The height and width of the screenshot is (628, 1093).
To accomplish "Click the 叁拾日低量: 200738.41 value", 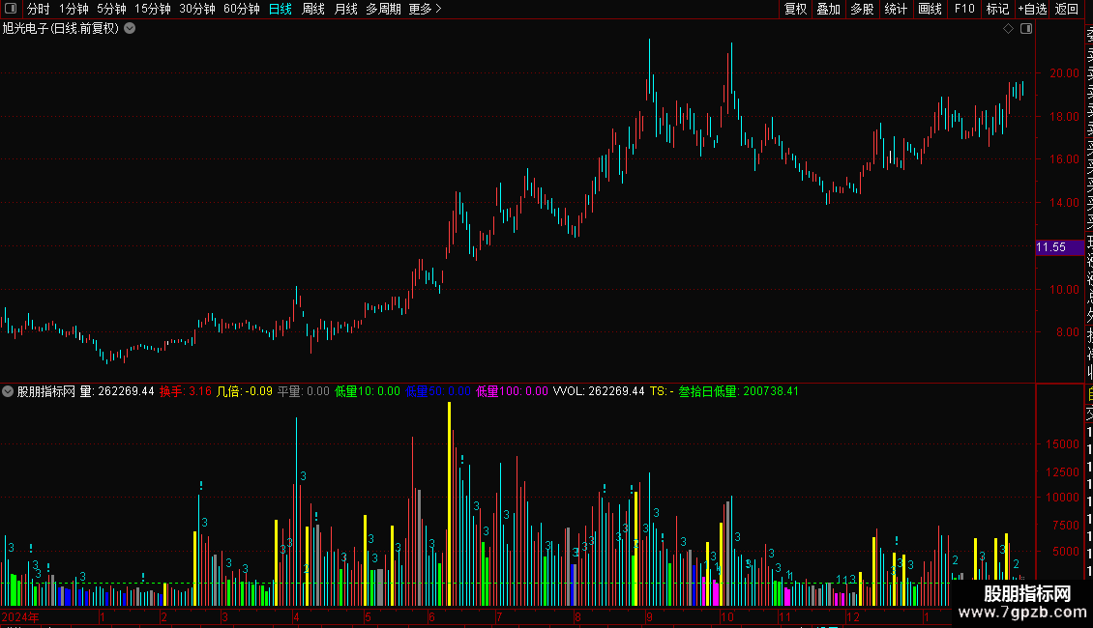I will tap(738, 391).
